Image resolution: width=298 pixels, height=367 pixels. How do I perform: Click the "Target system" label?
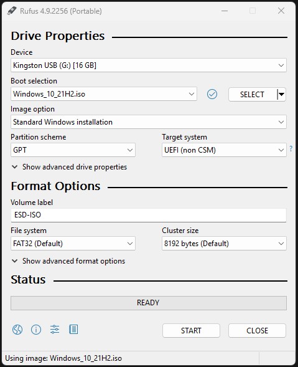tap(184, 137)
